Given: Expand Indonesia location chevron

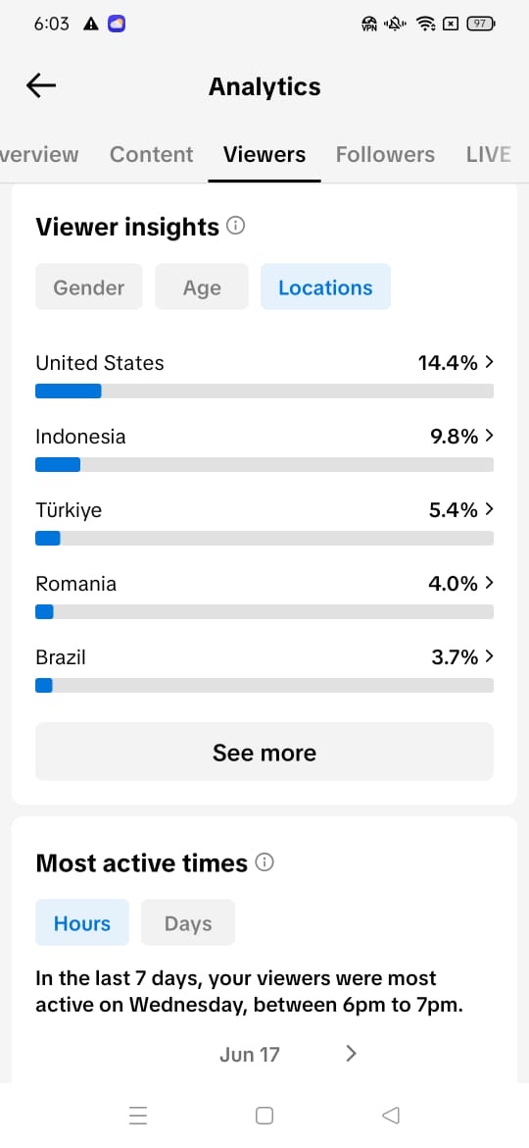Looking at the screenshot, I should (x=490, y=436).
